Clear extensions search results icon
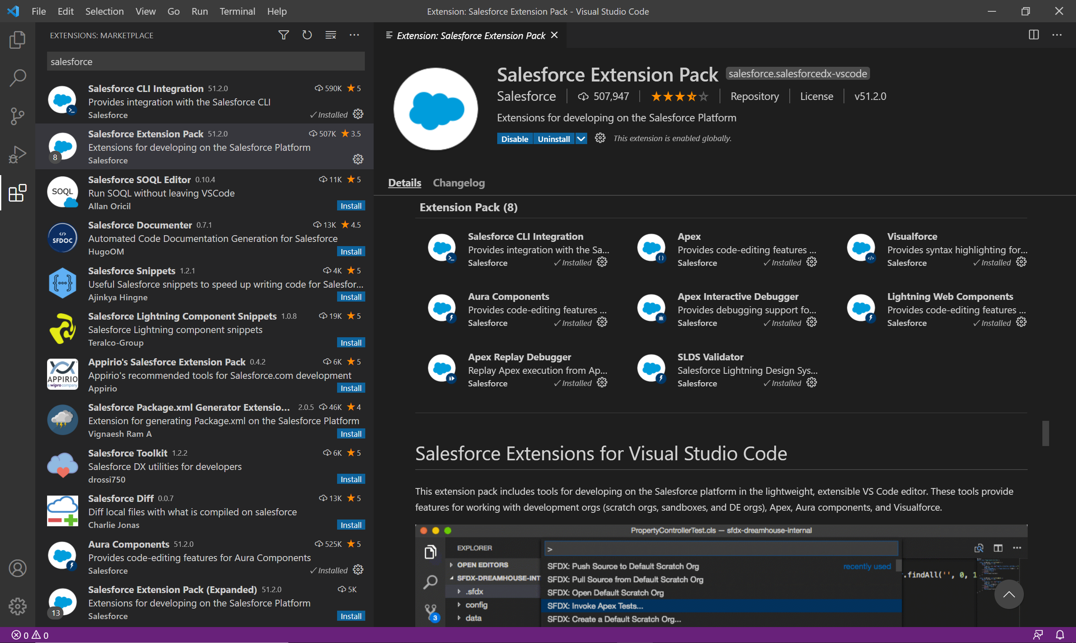This screenshot has height=643, width=1076. pyautogui.click(x=331, y=35)
